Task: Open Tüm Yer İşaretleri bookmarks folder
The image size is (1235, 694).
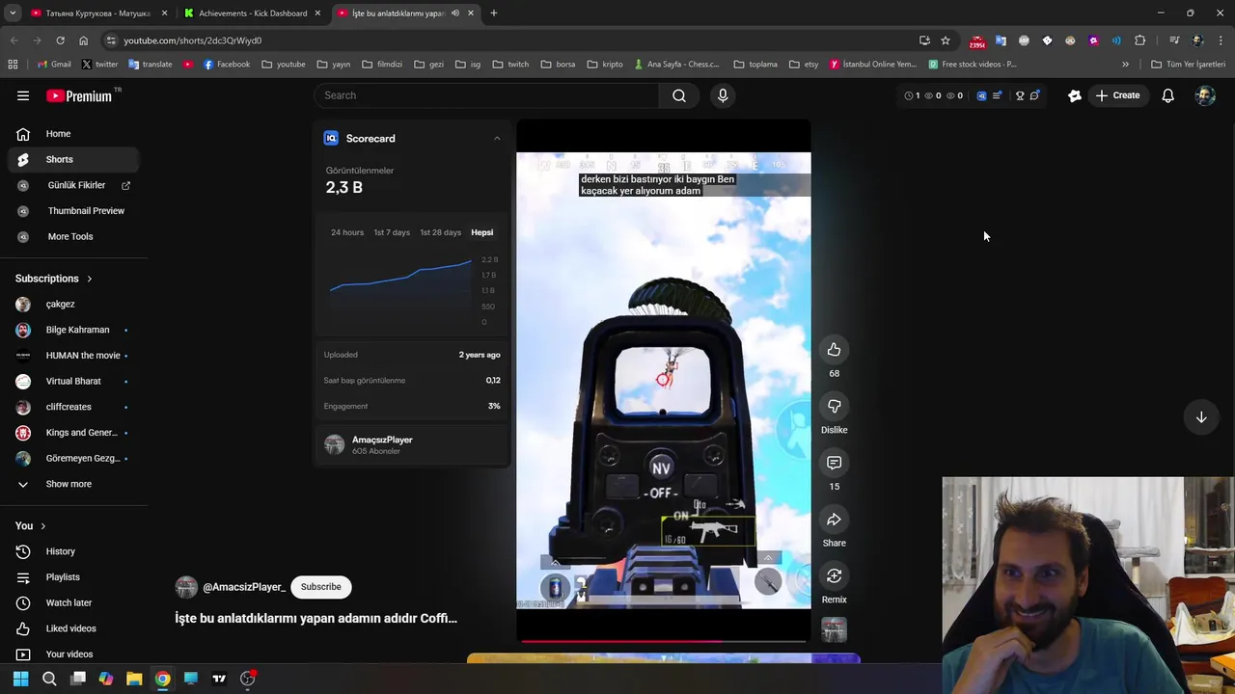Action: tap(1188, 65)
